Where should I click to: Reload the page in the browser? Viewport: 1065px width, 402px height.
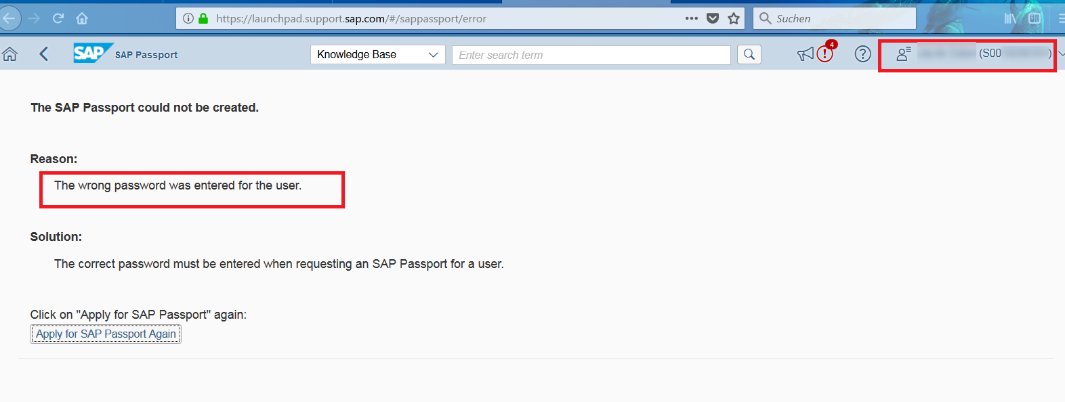tap(58, 18)
